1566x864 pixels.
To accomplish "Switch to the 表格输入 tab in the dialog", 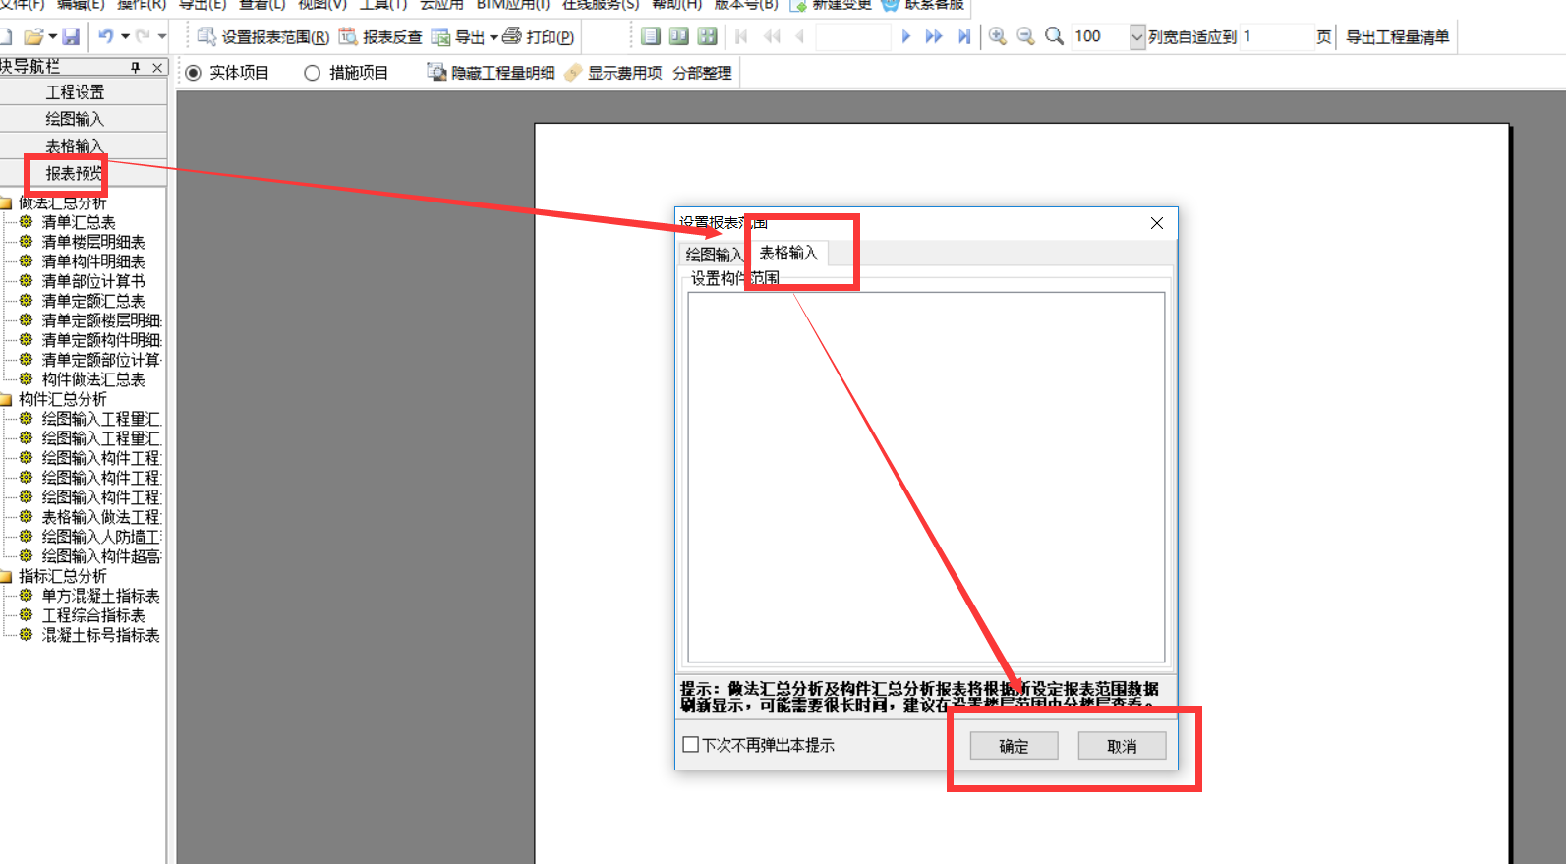I will click(788, 253).
